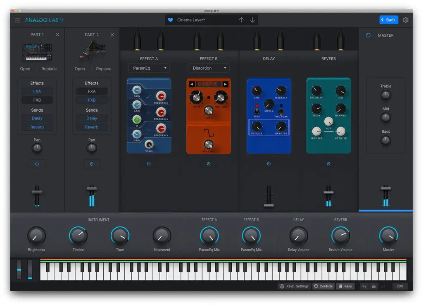The height and width of the screenshot is (306, 423).
Task: Open the Part 2 instrument
Action: click(x=80, y=69)
